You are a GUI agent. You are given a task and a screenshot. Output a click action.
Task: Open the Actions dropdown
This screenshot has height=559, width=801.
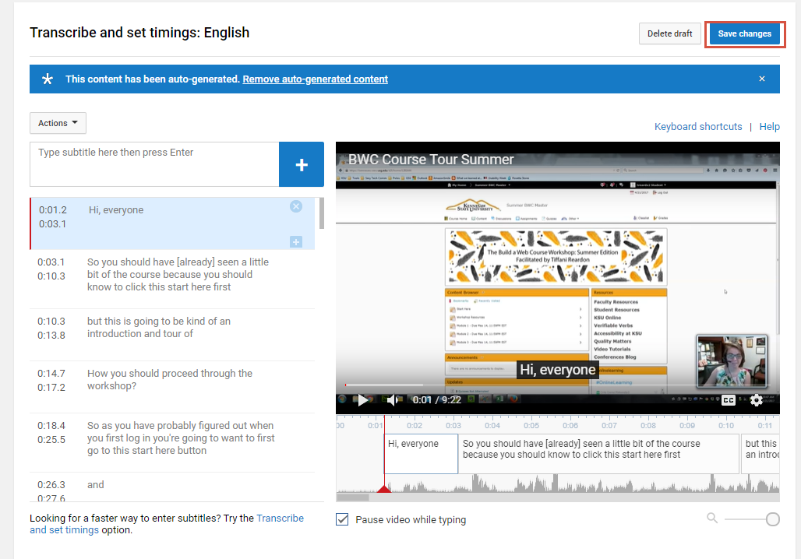coord(58,123)
